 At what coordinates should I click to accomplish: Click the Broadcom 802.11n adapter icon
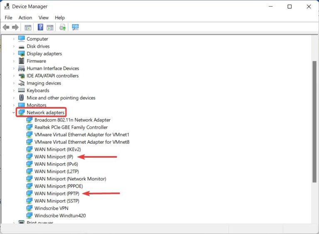[29, 120]
